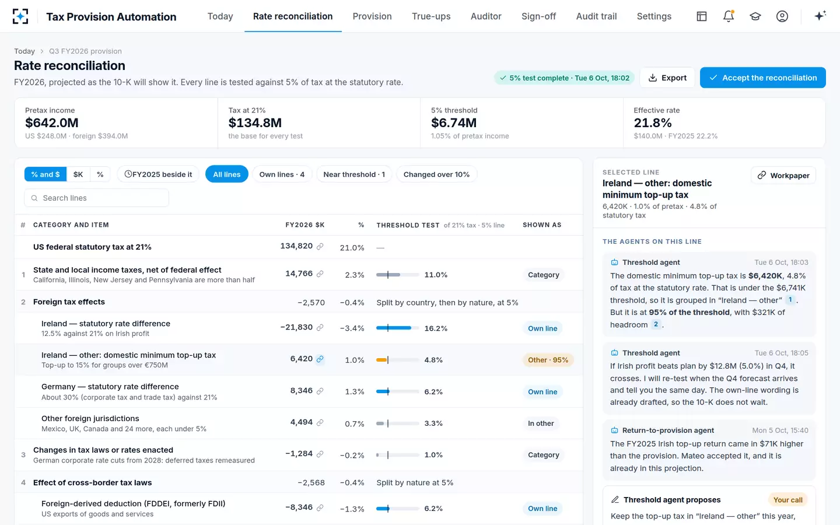
Task: Select the Foreign tax effects row
Action: pyautogui.click(x=299, y=302)
